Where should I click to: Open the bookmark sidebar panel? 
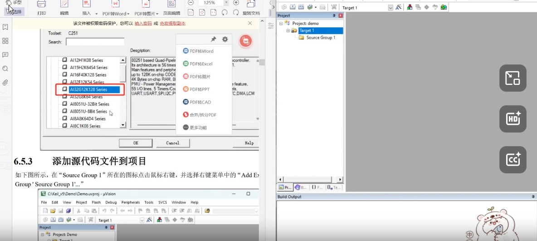click(x=5, y=27)
